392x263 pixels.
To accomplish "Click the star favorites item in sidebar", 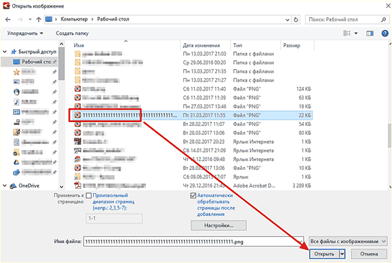I will 16,72.
